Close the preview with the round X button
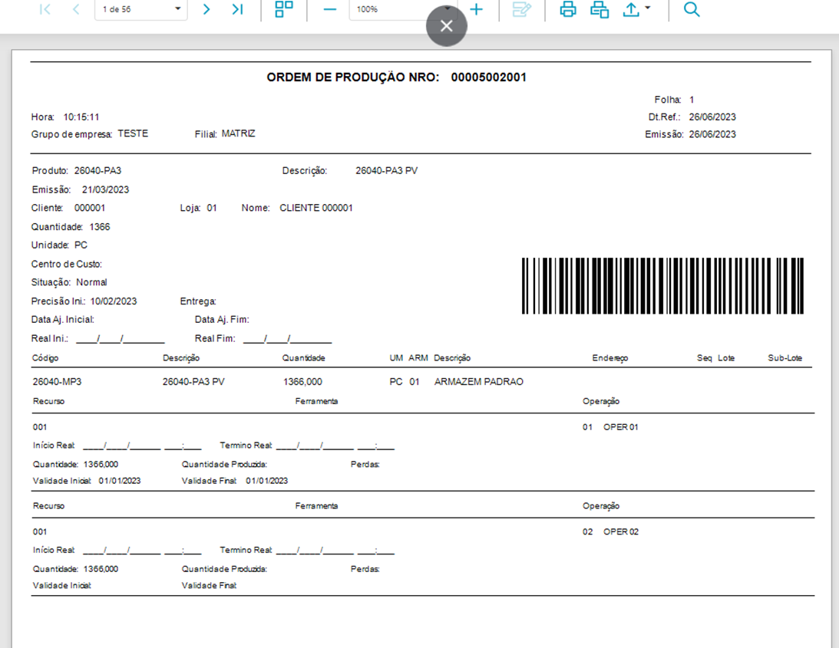The height and width of the screenshot is (648, 839). point(446,25)
